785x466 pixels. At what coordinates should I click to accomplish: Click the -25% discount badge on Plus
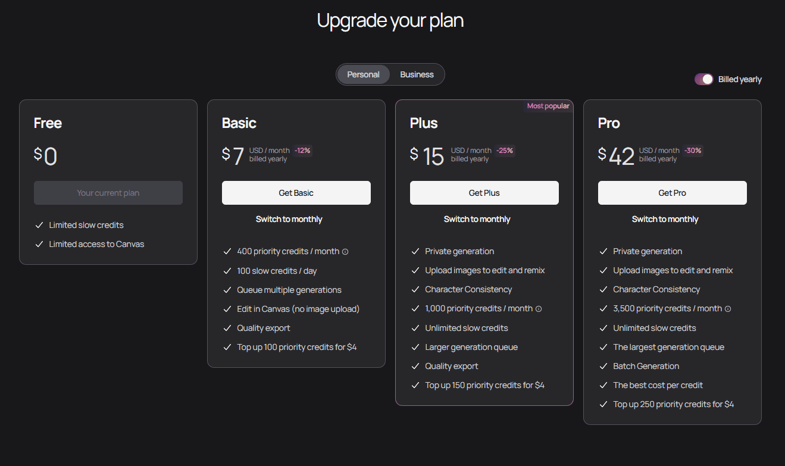[x=505, y=151]
